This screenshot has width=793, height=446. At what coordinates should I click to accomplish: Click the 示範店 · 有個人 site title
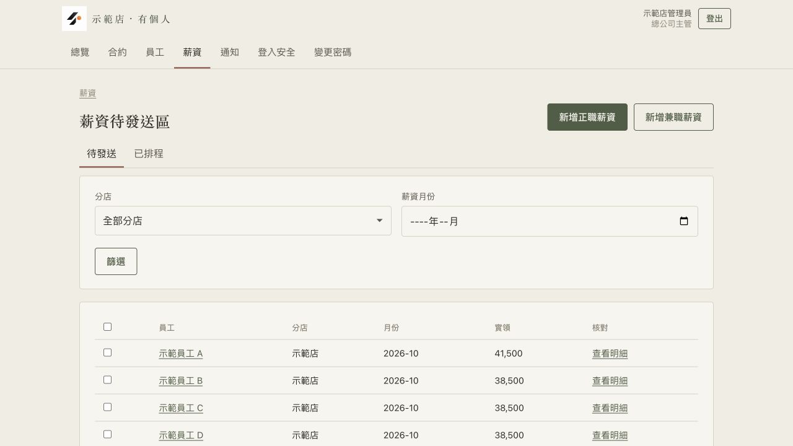pos(131,19)
